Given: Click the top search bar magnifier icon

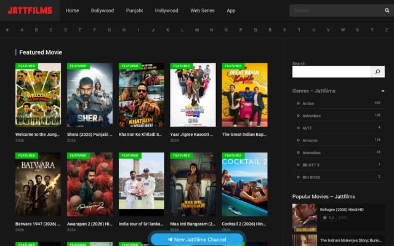Looking at the screenshot, I should 387,10.
